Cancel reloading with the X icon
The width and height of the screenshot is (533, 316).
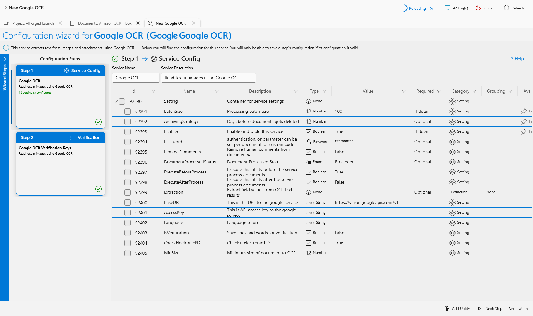click(432, 9)
